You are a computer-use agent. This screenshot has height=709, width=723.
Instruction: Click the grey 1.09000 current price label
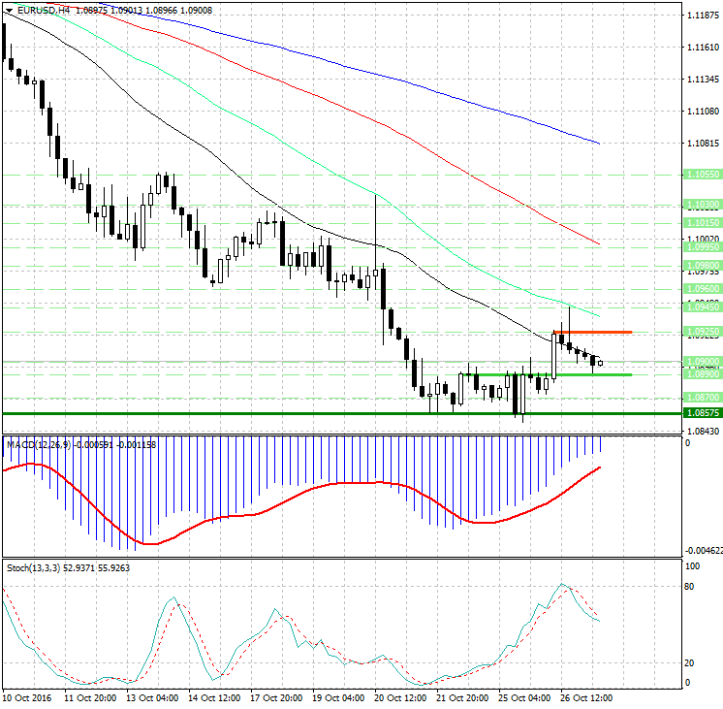tap(701, 361)
